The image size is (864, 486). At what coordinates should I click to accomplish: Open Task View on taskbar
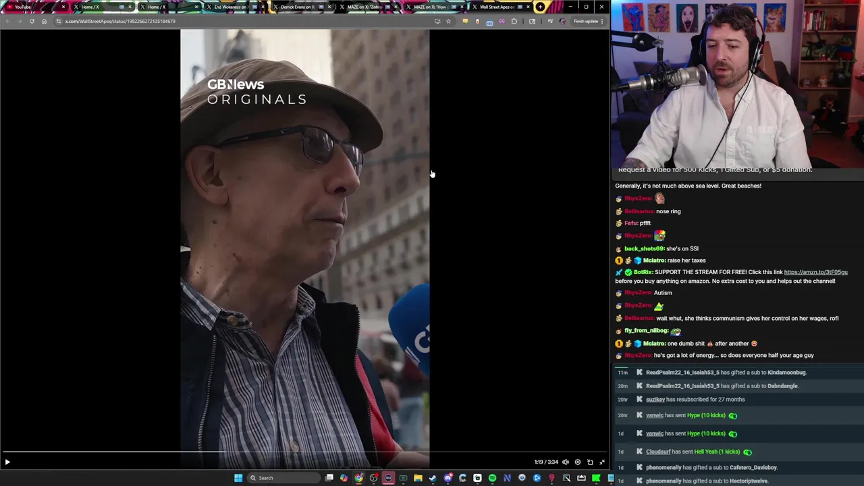pos(329,478)
